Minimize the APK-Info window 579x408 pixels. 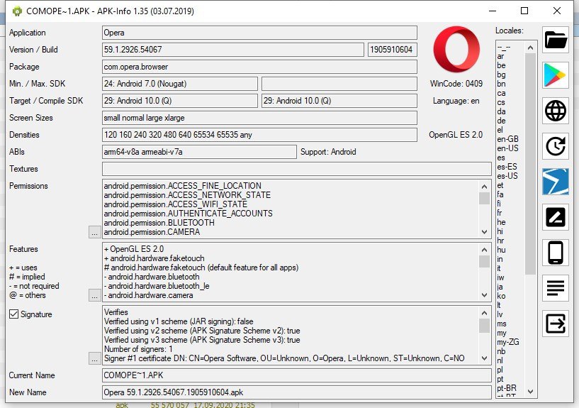coord(493,11)
